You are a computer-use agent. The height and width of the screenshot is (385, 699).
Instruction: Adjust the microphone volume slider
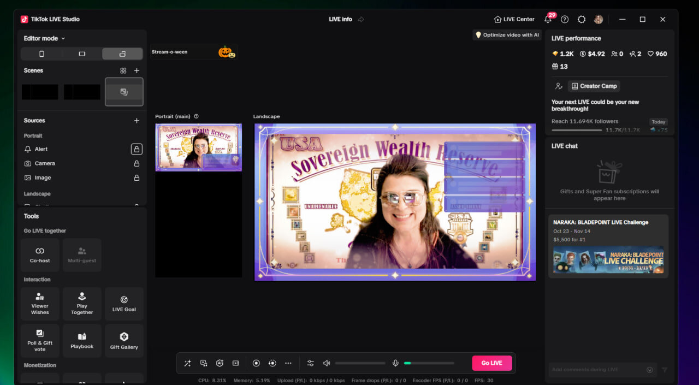(429, 363)
